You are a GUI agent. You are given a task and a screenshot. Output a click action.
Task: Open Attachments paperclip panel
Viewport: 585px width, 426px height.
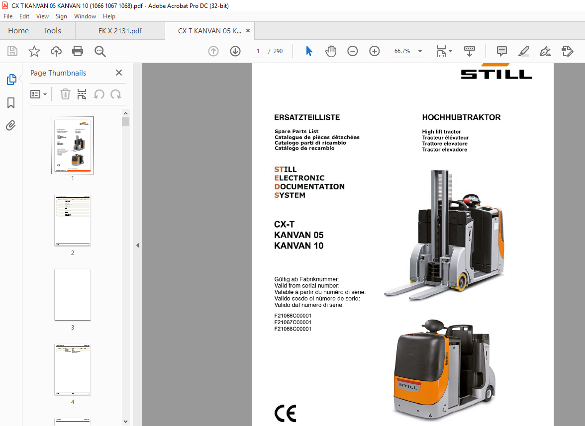[x=11, y=126]
